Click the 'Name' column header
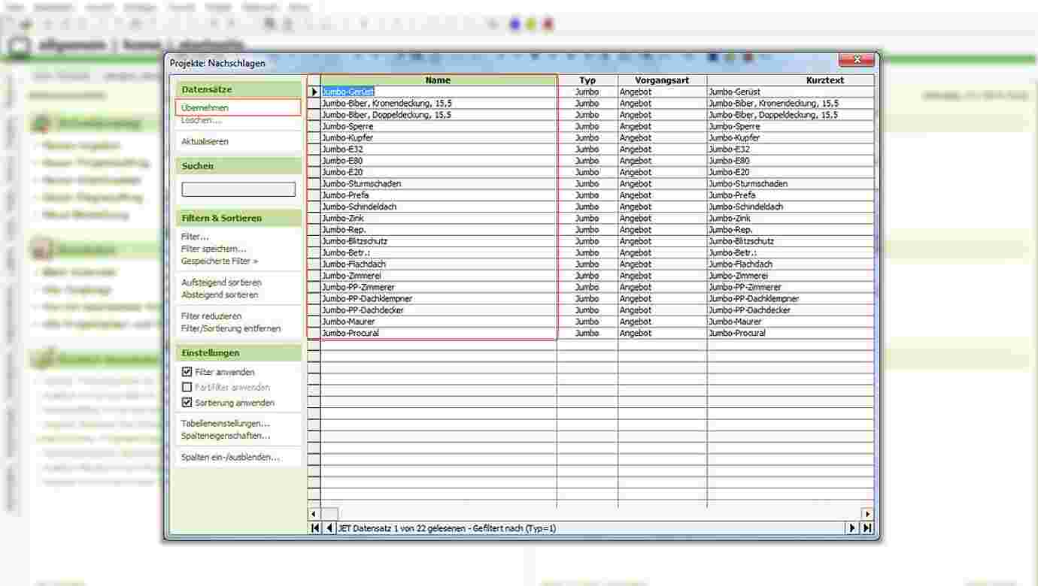Viewport: 1038px width, 586px height. click(438, 80)
